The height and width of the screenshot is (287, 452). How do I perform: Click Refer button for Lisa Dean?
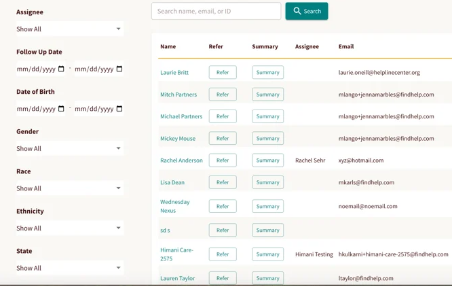click(x=223, y=182)
